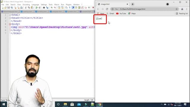190x107 pixels.
Task: Undo with the green arrow icon
Action: [36, 7]
